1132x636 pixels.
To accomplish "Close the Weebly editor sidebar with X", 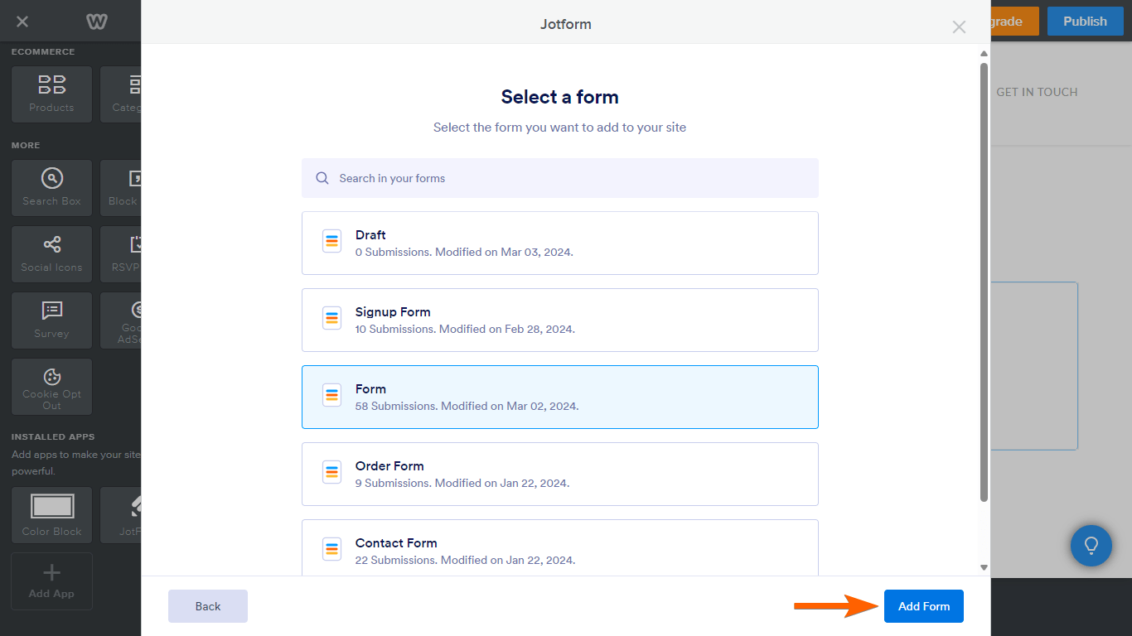I will (x=22, y=22).
